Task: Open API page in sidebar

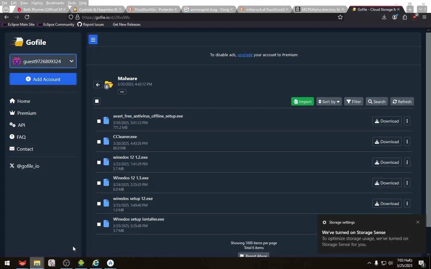Action: coord(17,125)
